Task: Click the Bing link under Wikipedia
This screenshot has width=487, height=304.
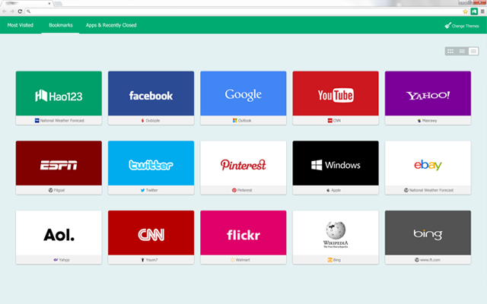Action: [x=334, y=260]
